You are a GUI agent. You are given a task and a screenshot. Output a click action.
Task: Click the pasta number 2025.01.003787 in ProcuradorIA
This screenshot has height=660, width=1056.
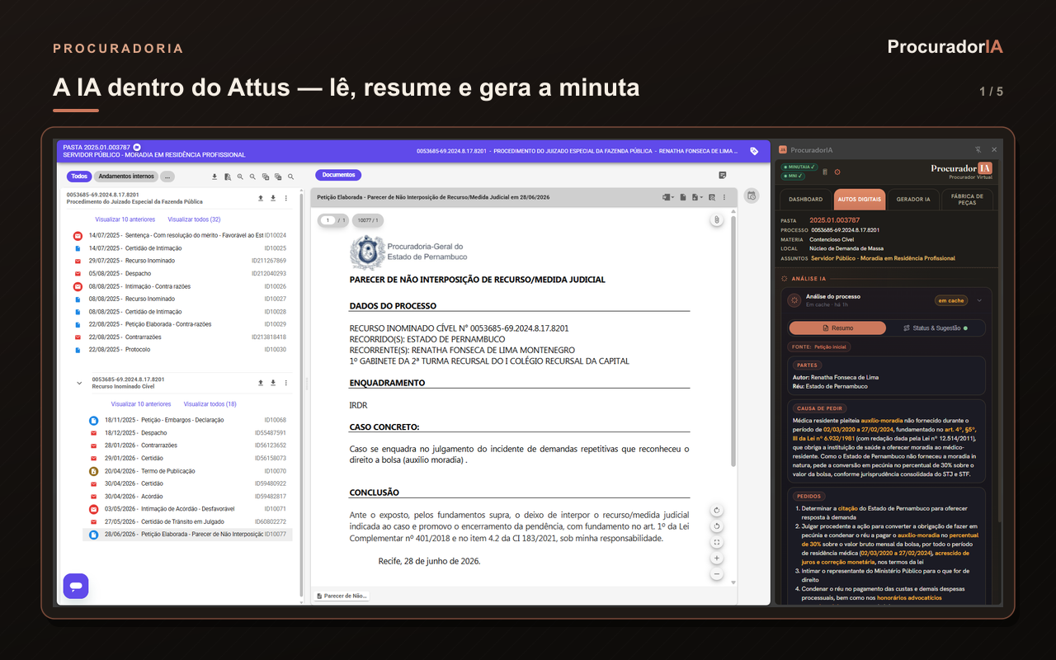834,220
